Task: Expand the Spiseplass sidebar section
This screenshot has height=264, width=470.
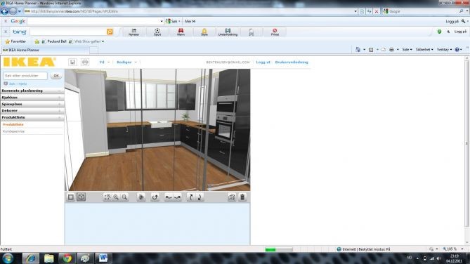Action: click(x=32, y=104)
